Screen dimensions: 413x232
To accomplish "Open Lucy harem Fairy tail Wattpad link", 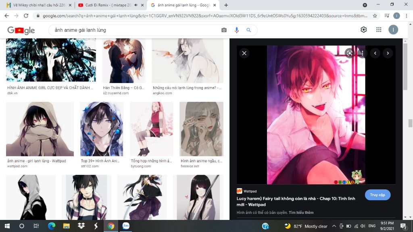I will click(296, 201).
